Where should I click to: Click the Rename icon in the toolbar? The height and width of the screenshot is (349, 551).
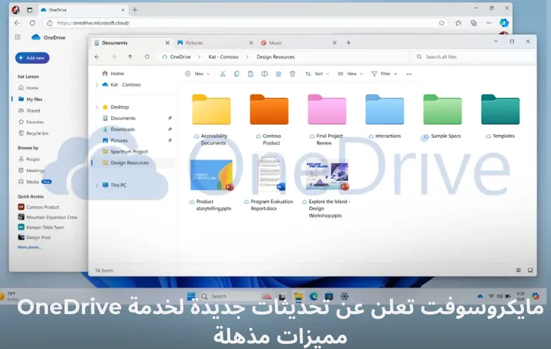(x=264, y=74)
